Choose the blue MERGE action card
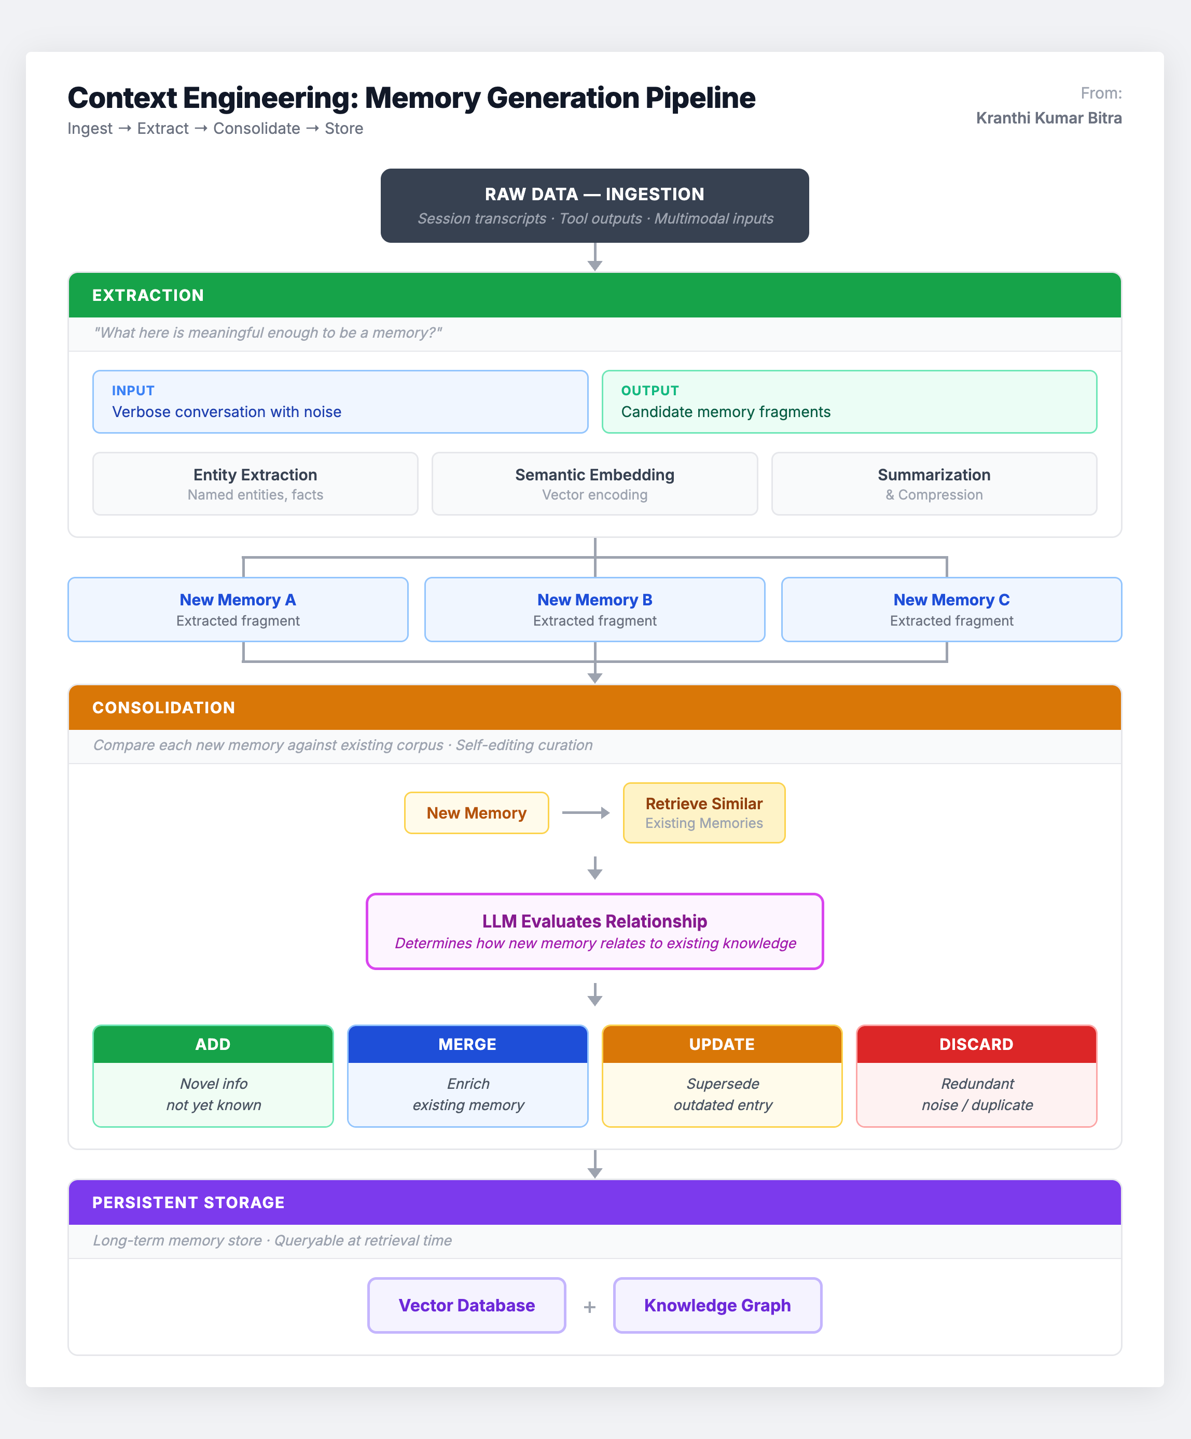1191x1439 pixels. coord(467,1076)
